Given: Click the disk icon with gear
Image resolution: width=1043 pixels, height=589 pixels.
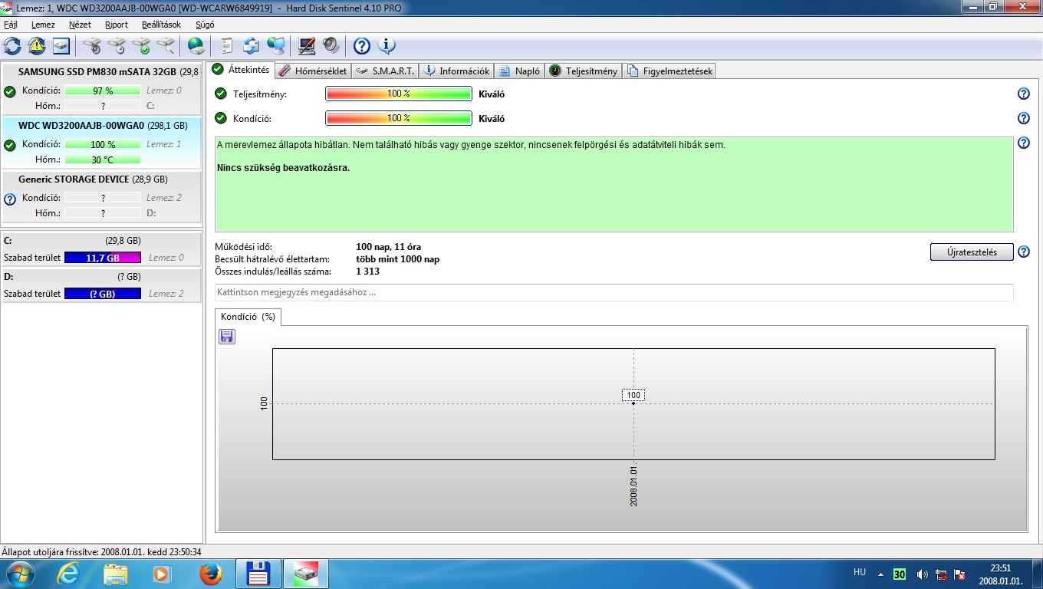Looking at the screenshot, I should tap(93, 46).
